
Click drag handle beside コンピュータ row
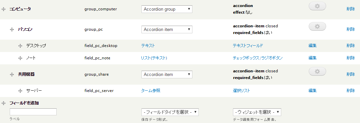tap(3, 9)
